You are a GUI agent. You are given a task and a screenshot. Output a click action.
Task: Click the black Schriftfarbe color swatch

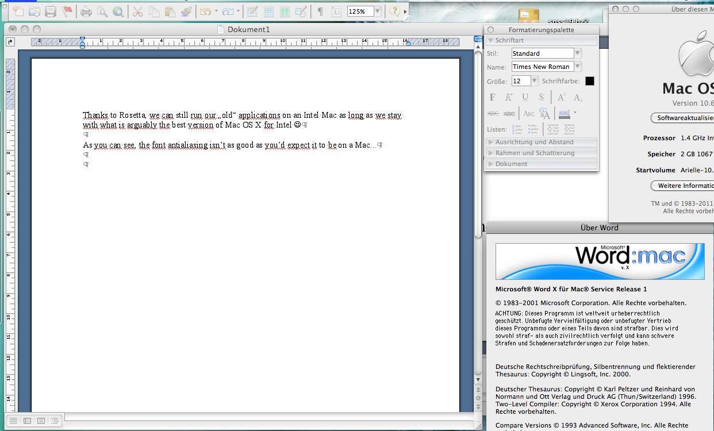[x=590, y=81]
